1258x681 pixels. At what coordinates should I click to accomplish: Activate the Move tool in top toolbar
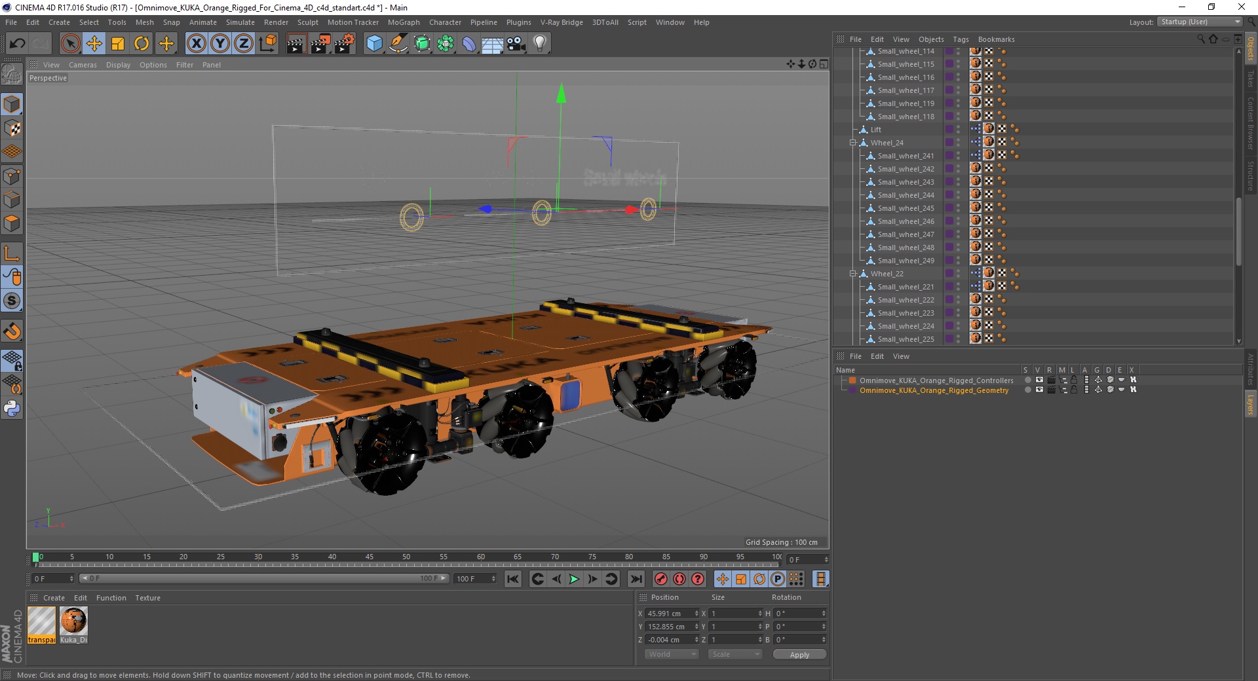click(94, 44)
